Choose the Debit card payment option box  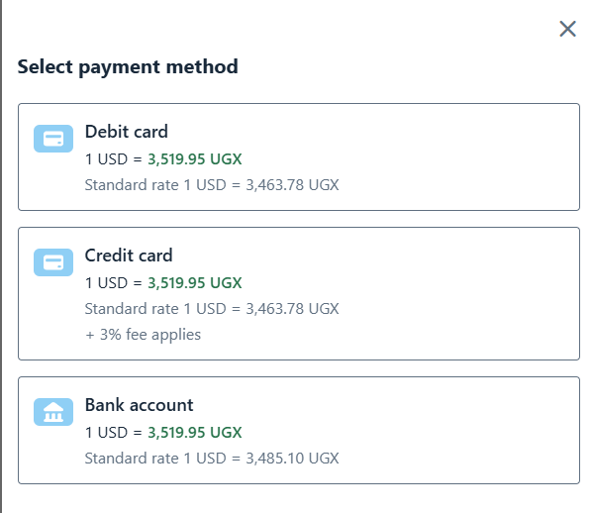tap(299, 157)
